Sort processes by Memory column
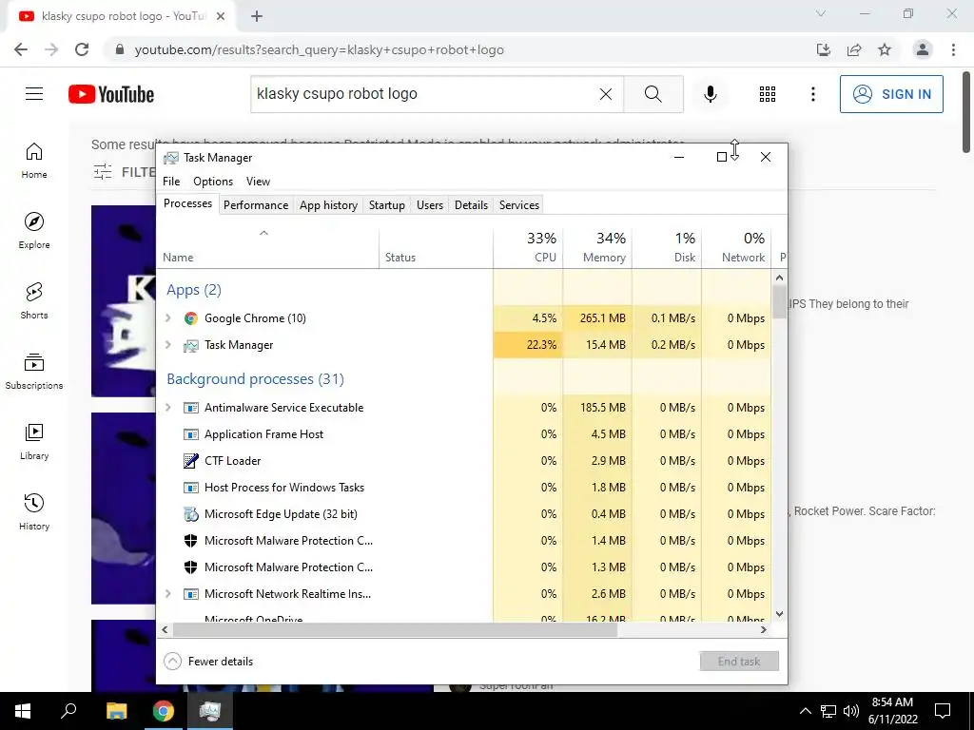This screenshot has width=974, height=730. (x=597, y=248)
